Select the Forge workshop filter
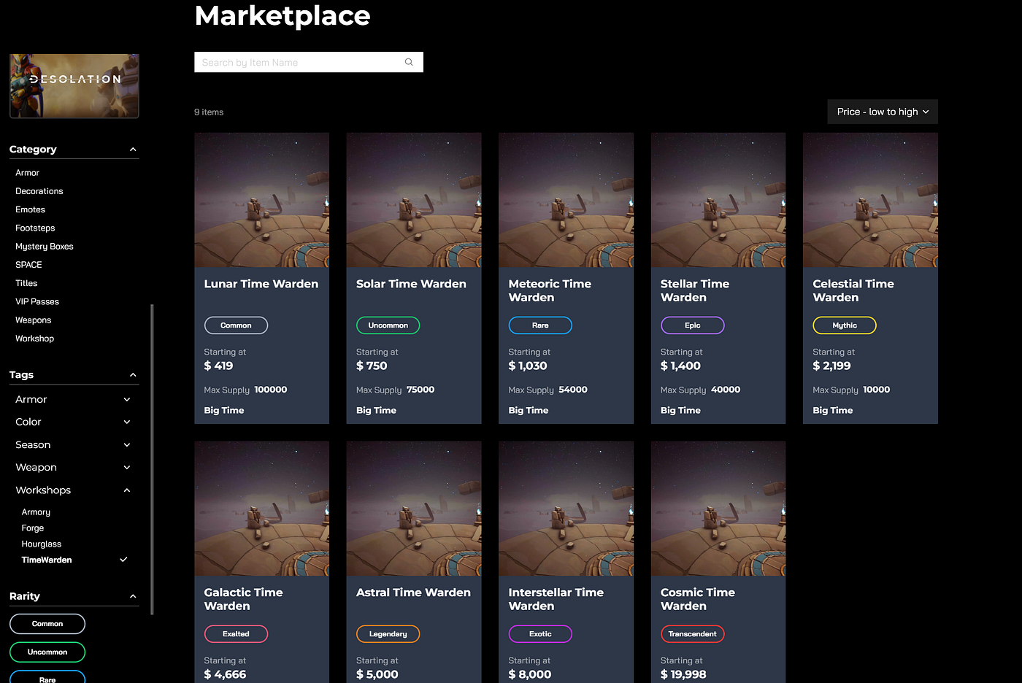Image resolution: width=1022 pixels, height=683 pixels. pyautogui.click(x=32, y=528)
